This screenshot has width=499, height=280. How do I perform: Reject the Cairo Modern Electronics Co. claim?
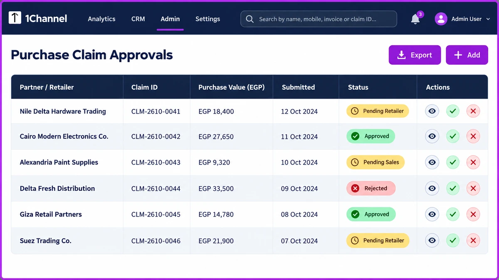click(x=473, y=136)
